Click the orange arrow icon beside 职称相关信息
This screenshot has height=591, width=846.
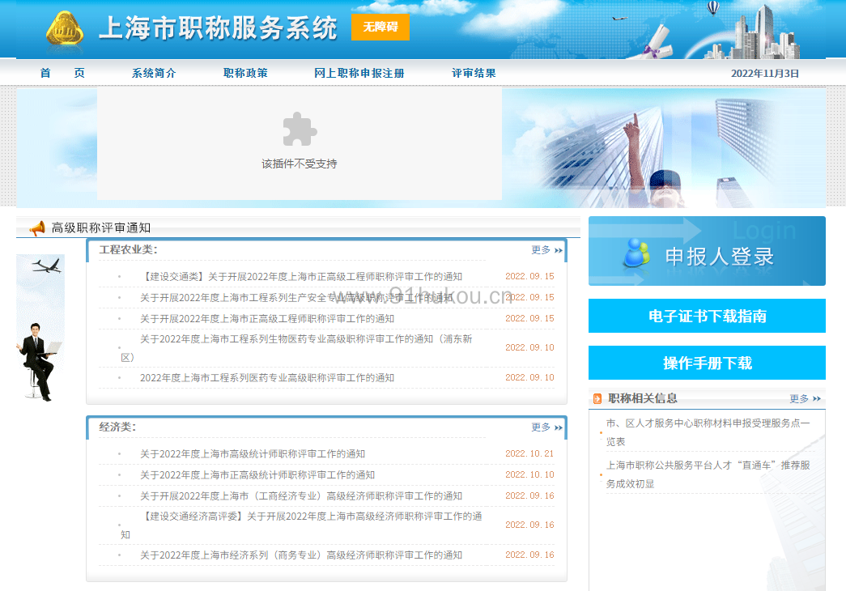click(x=597, y=398)
